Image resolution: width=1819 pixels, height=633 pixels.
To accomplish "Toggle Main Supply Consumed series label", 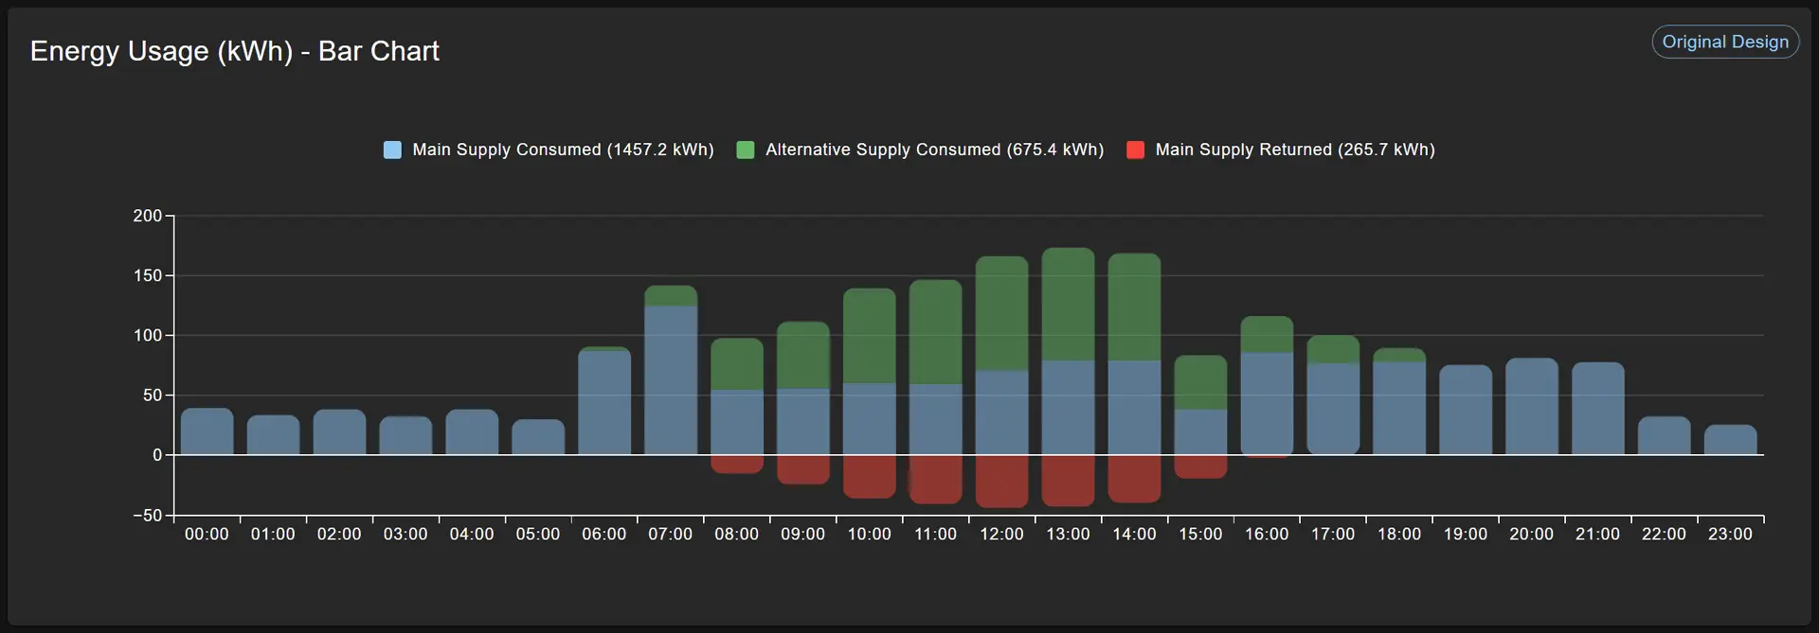I will pyautogui.click(x=563, y=149).
